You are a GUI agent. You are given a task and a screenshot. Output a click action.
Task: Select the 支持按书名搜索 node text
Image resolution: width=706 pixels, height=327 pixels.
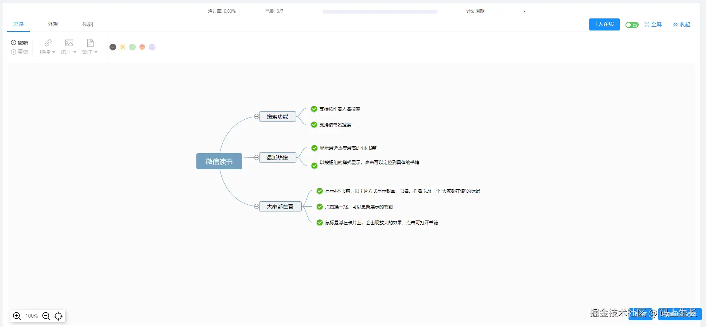click(x=335, y=125)
